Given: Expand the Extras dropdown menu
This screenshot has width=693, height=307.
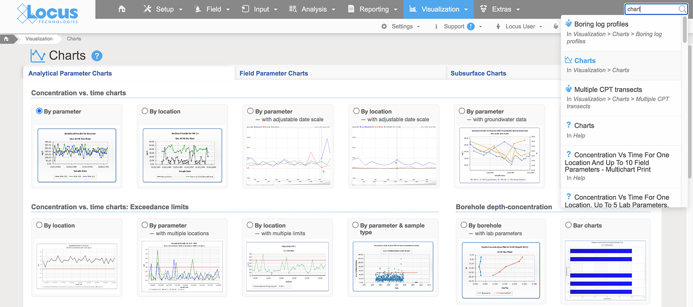Looking at the screenshot, I should click(518, 10).
